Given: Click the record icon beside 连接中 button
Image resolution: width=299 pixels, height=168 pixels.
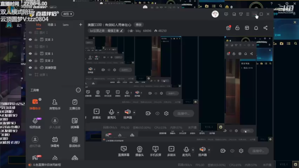Looking at the screenshot, I should tap(223, 151).
